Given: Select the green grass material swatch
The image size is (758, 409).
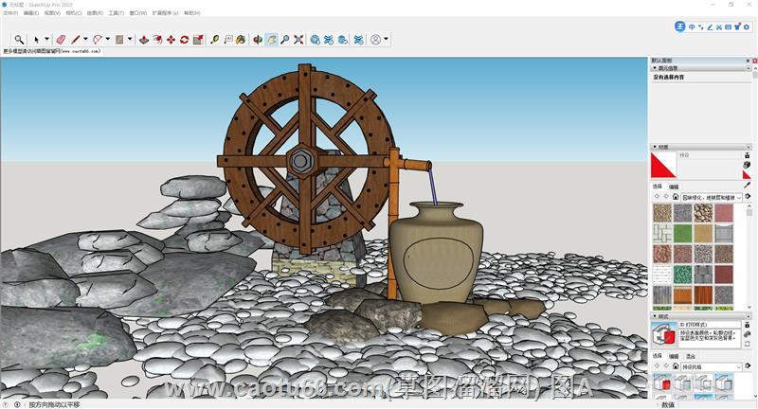Looking at the screenshot, I should click(682, 233).
